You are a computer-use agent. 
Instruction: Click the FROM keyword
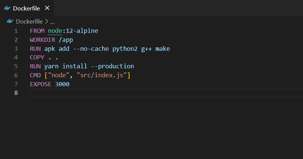pos(37,31)
